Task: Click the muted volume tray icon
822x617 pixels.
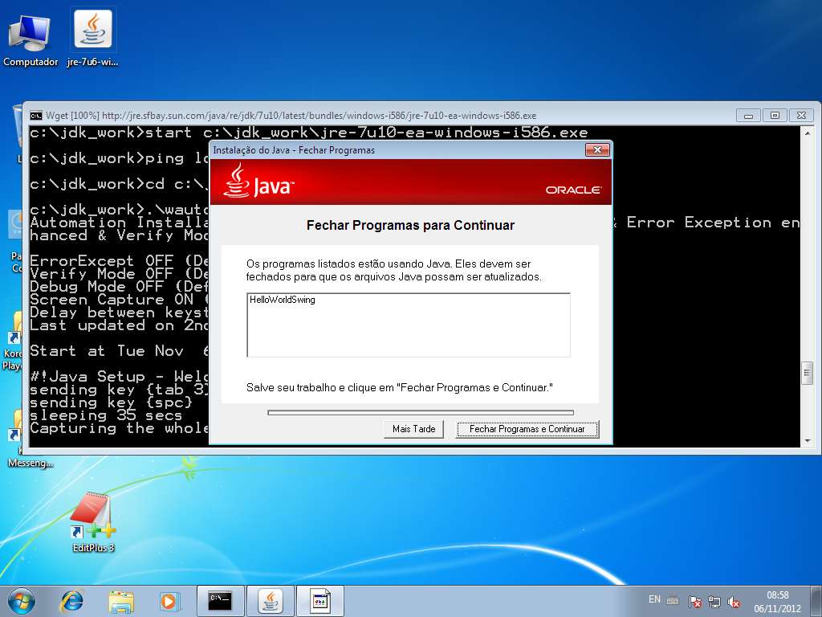Action: (x=734, y=601)
